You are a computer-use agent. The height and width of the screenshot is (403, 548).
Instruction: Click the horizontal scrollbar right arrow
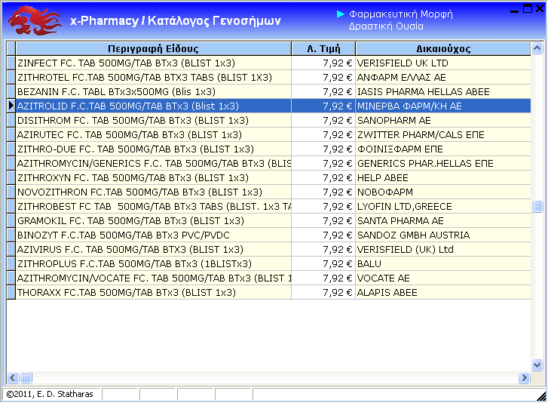(525, 378)
